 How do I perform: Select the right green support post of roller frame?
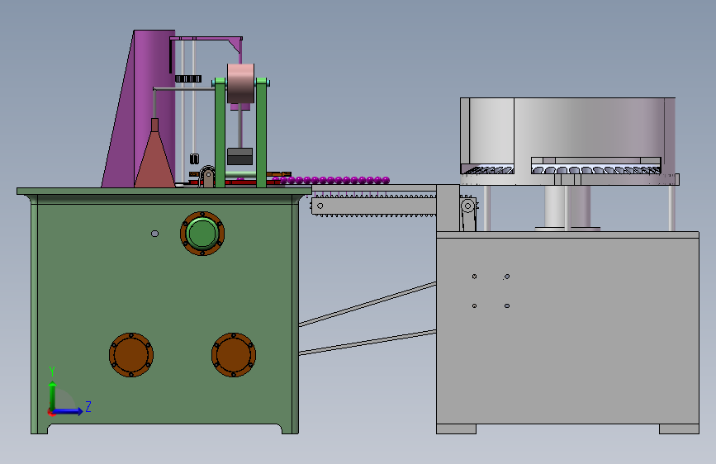(261, 133)
